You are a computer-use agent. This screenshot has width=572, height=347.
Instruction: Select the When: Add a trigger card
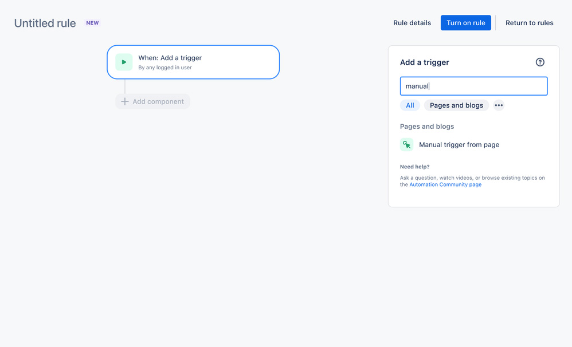pos(193,62)
